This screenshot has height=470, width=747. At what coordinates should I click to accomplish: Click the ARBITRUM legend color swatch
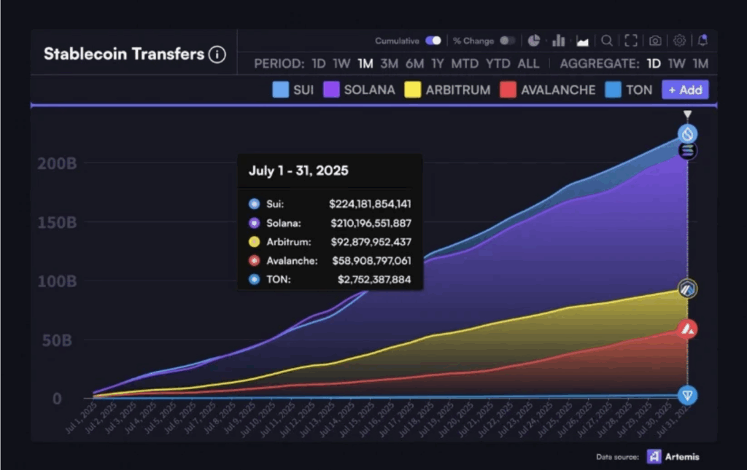click(x=413, y=90)
